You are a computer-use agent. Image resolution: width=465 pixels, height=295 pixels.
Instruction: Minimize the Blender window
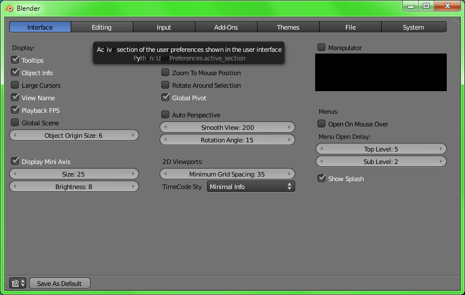click(x=411, y=6)
